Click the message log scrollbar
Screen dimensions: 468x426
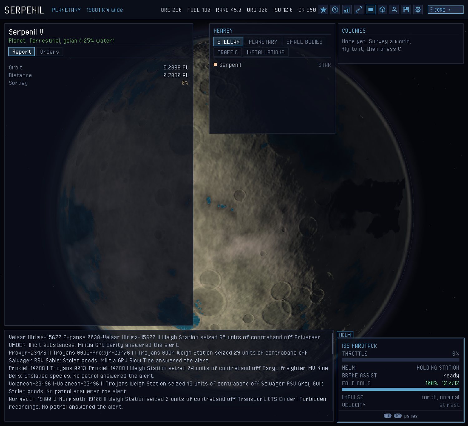pos(333,344)
